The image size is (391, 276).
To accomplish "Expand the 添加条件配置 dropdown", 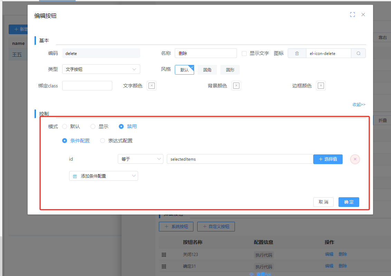I will (103, 176).
